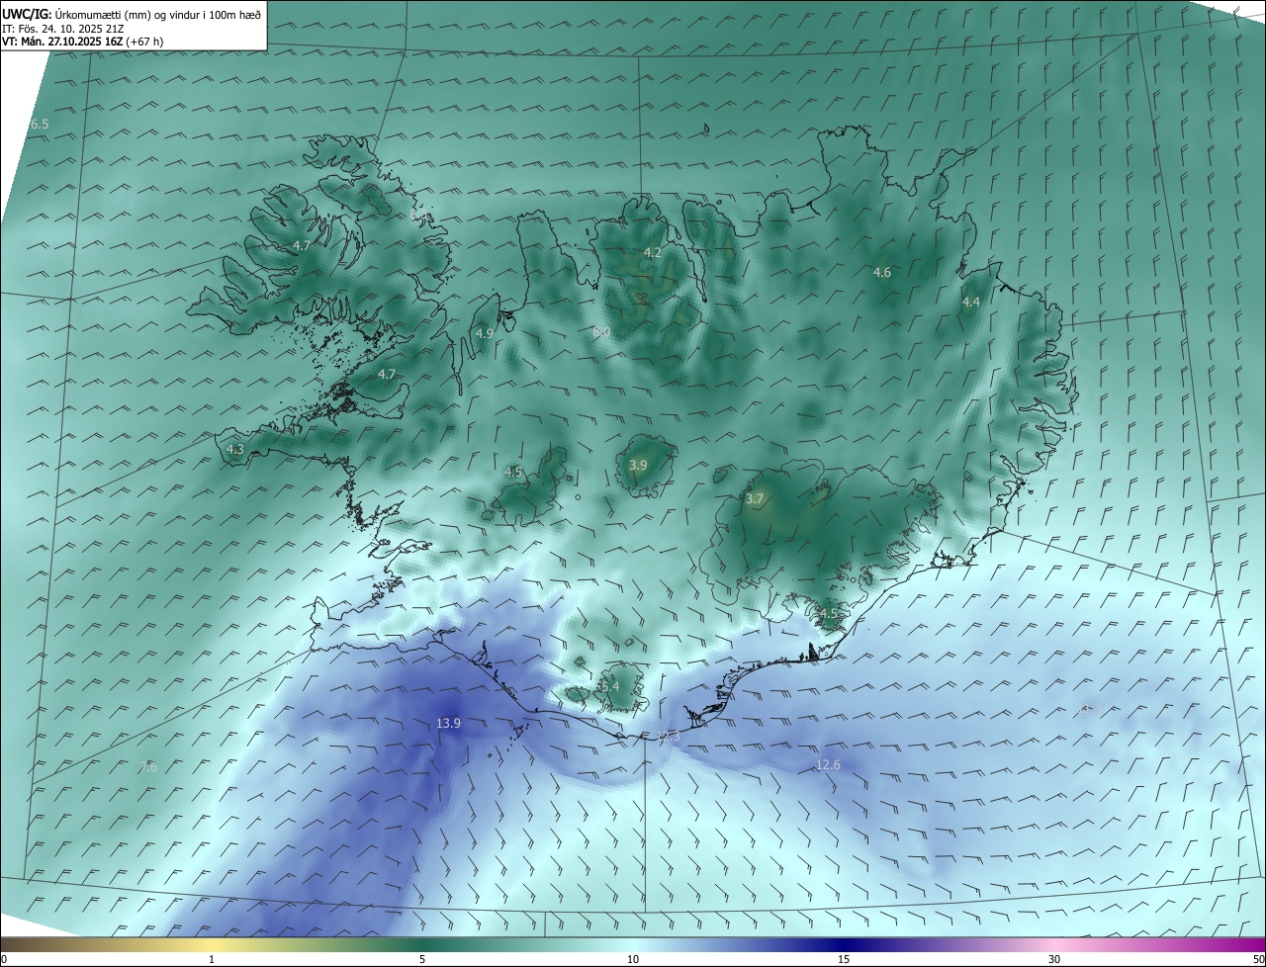Click the 5.4 value label on the southern glacier

click(x=610, y=686)
